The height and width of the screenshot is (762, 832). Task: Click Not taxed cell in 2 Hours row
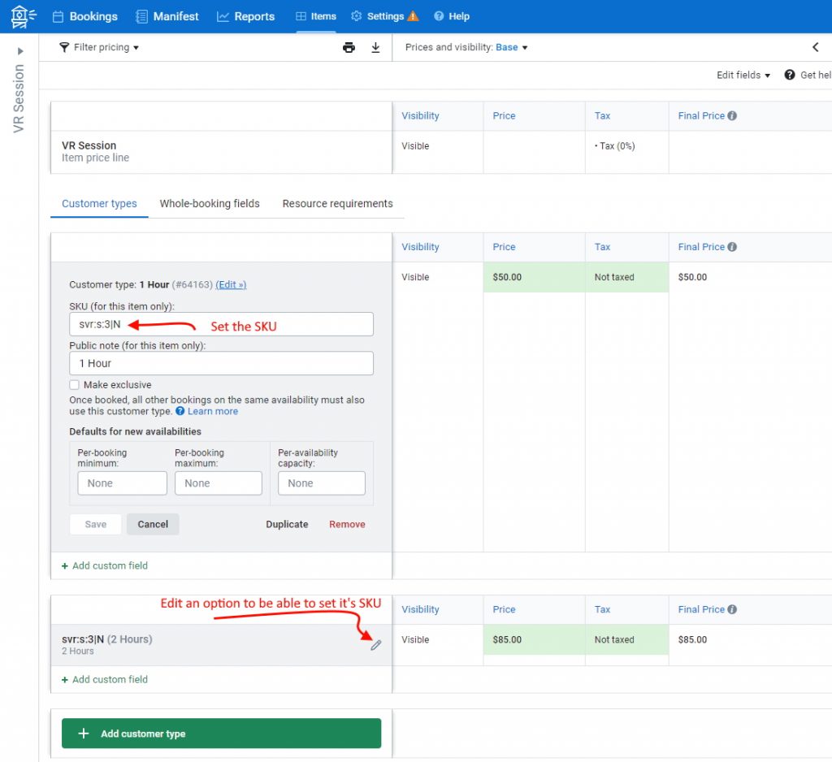tap(626, 639)
